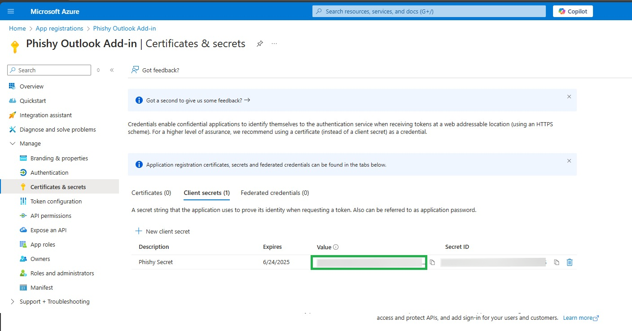Screen dimensions: 632x331
Task: Click the Authentication icon in the sidebar
Action: point(23,172)
